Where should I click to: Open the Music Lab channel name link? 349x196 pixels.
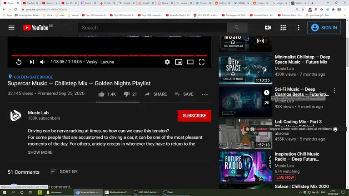pyautogui.click(x=38, y=113)
